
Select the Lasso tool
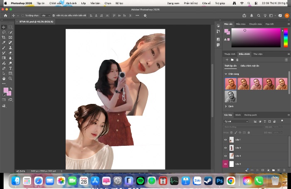click(x=3, y=32)
